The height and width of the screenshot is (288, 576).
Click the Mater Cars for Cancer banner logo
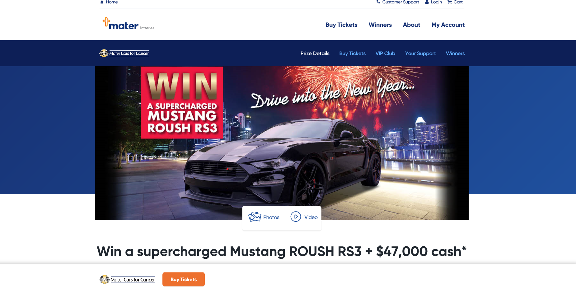tap(124, 53)
